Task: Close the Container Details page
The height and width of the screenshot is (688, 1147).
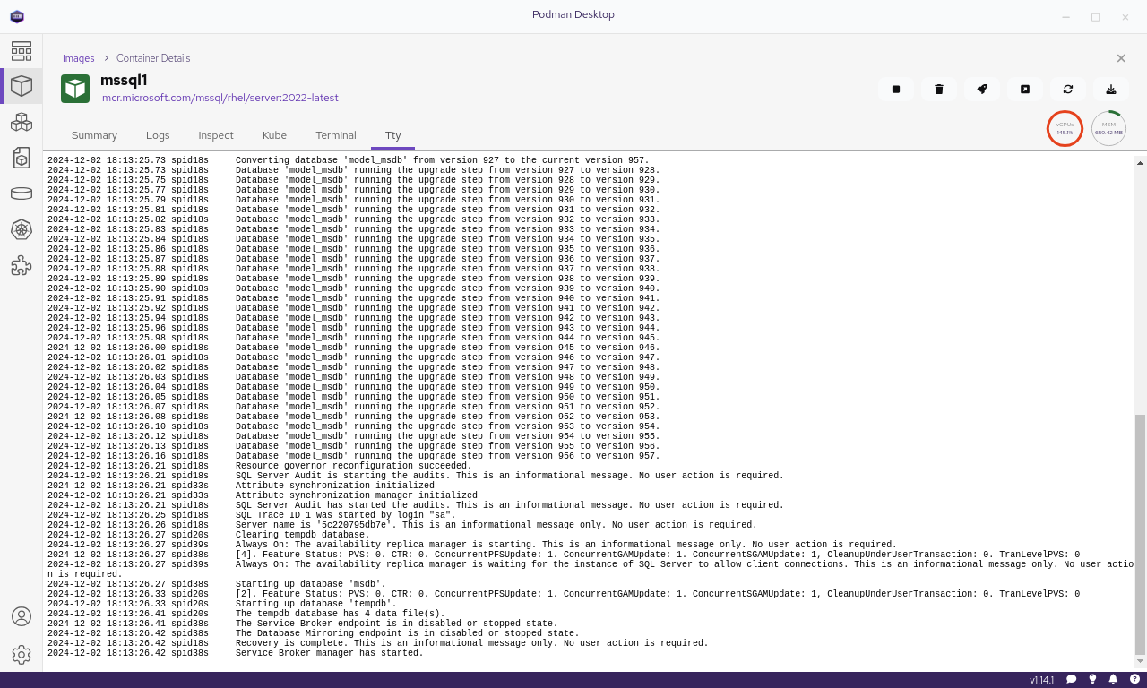Action: pos(1121,58)
